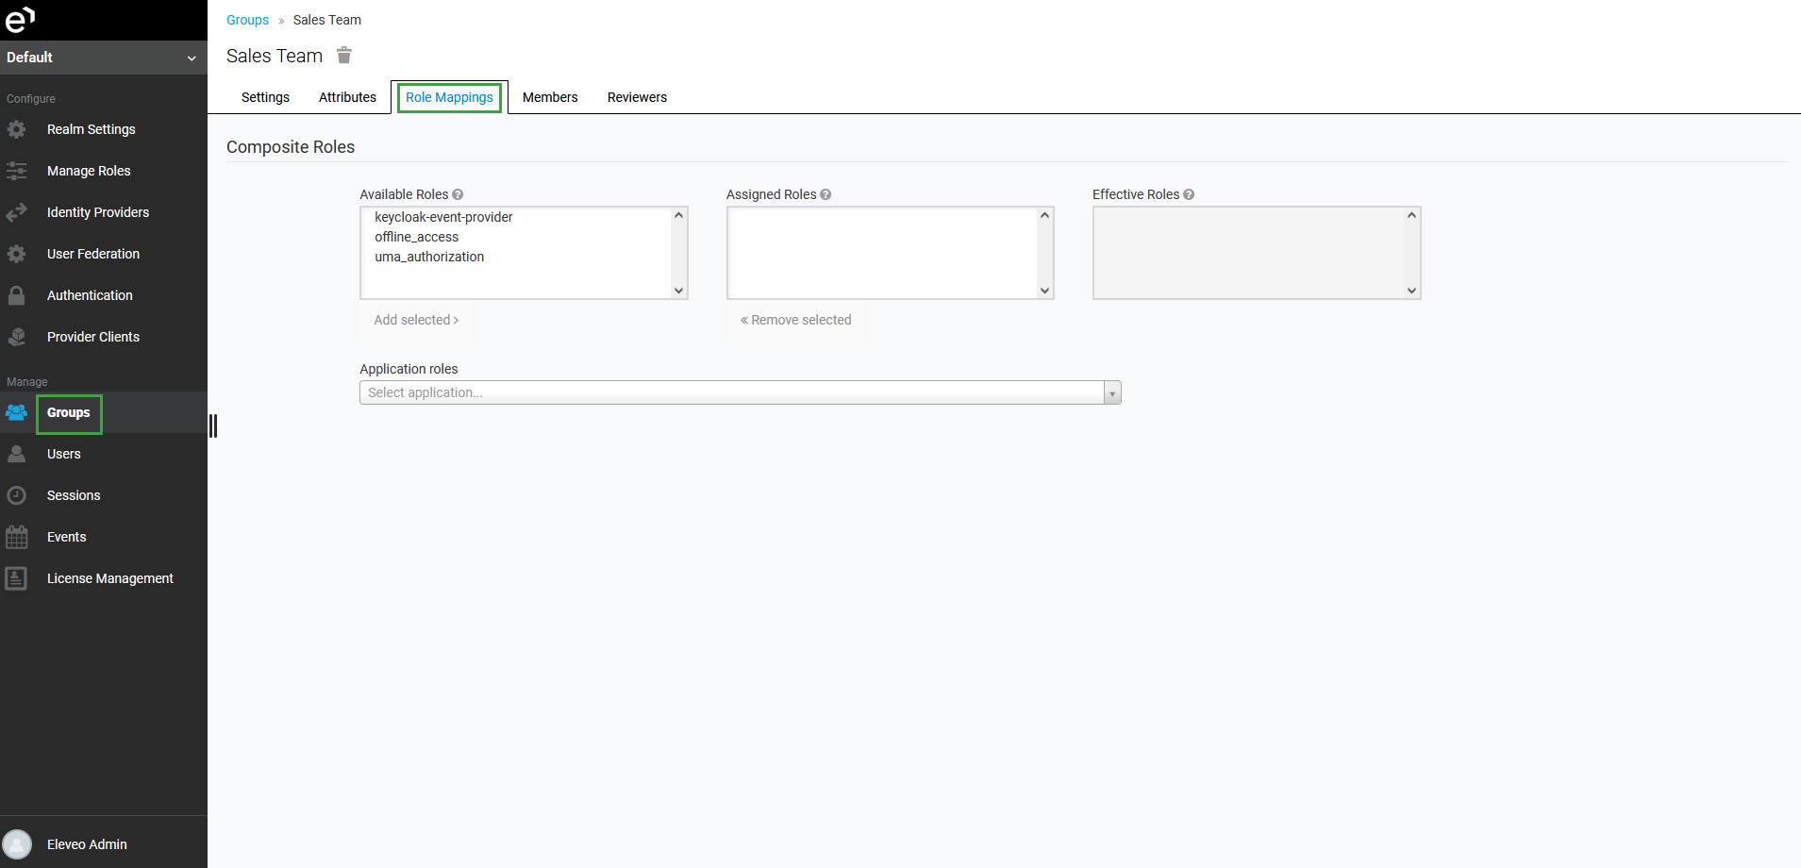
Task: Click the Realm Settings gear icon
Action: [17, 129]
